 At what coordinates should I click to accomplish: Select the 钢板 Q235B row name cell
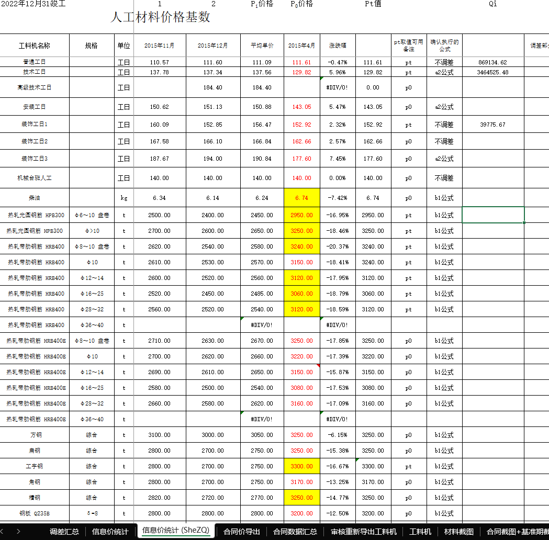pyautogui.click(x=35, y=513)
